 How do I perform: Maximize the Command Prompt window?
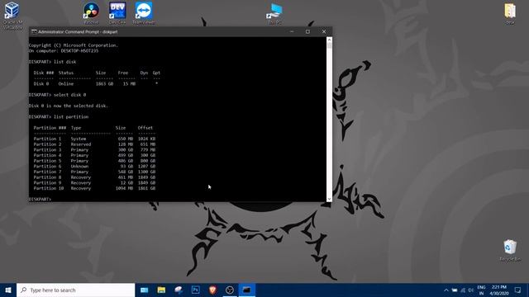coord(307,31)
